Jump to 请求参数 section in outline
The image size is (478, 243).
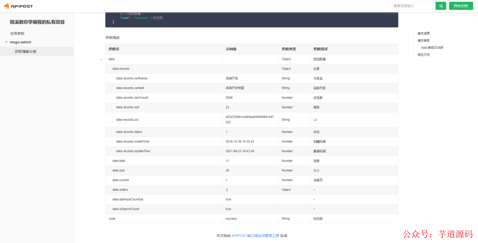pos(424,41)
